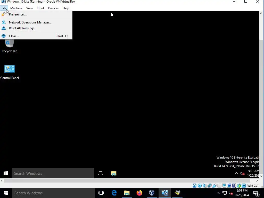Click the host muted volume tray icon

[x=231, y=193]
